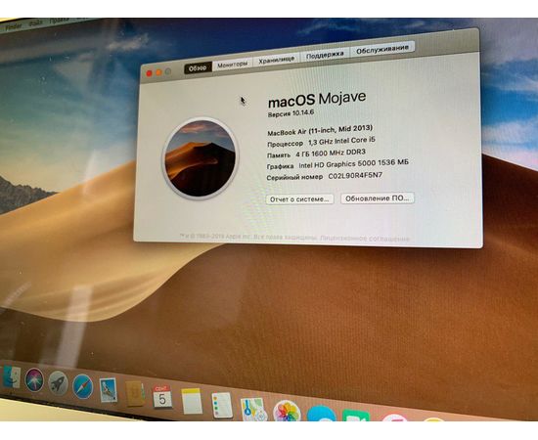
Task: Open Maps icon in Dock
Action: click(x=254, y=409)
